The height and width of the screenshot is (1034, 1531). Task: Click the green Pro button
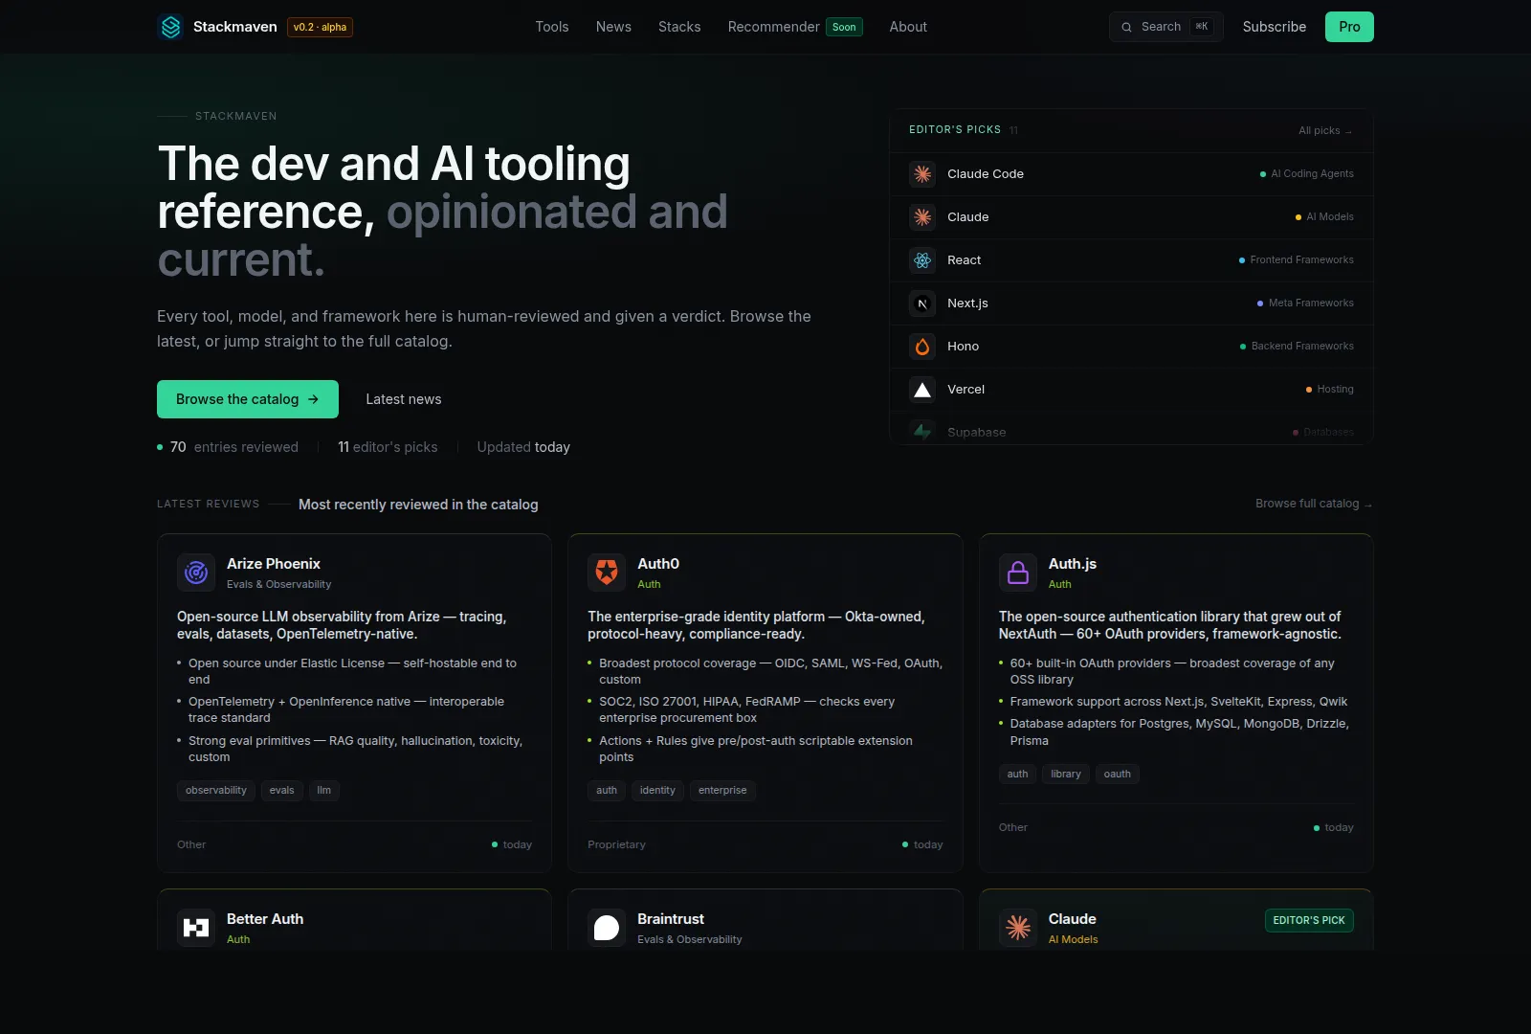[x=1349, y=27]
